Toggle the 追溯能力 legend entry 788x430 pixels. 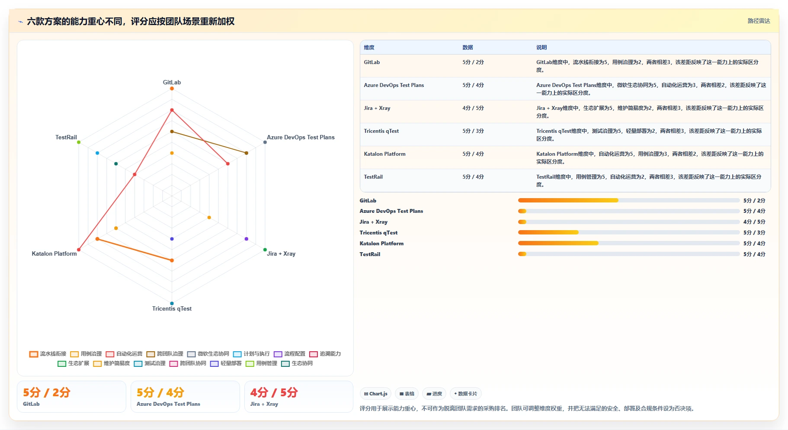pyautogui.click(x=325, y=354)
